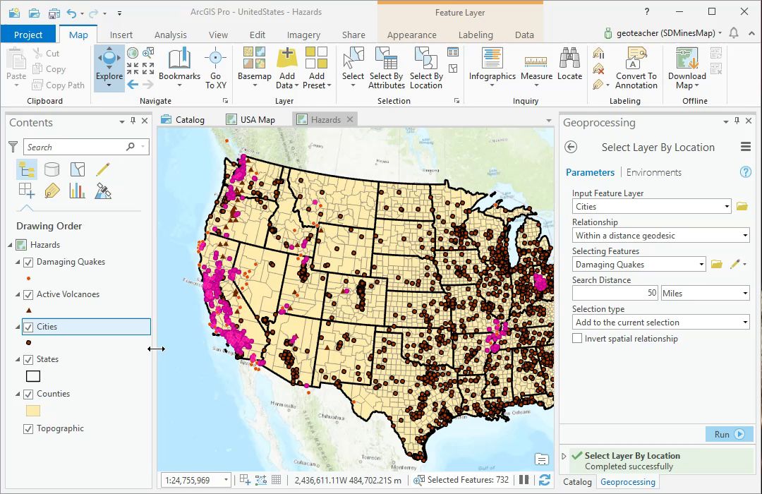
Task: Open the Relationship dropdown
Action: pos(660,236)
